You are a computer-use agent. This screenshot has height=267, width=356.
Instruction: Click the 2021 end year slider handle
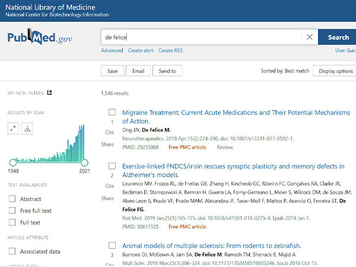(84, 162)
